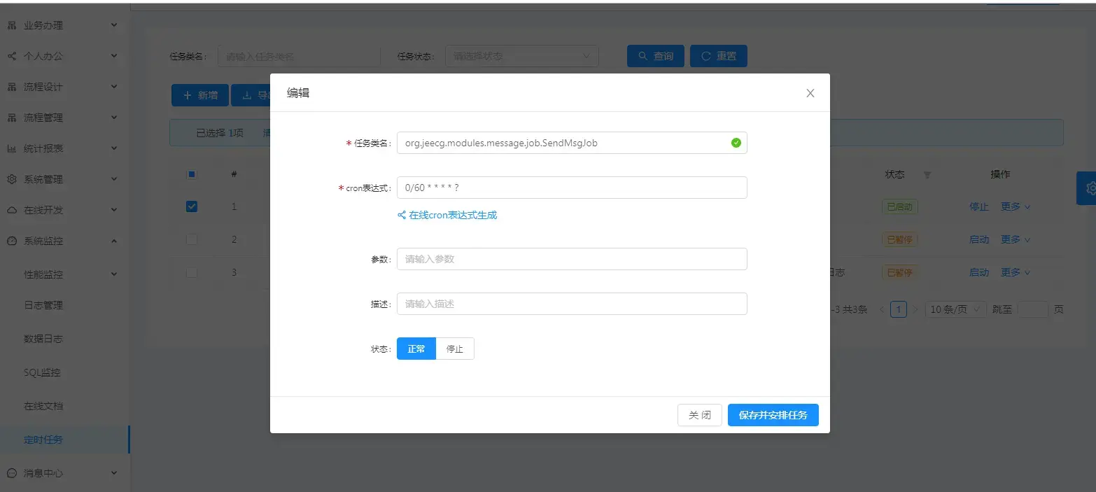The image size is (1096, 492).
Task: Collapse the 系统监控 menu chevron
Action: click(x=114, y=241)
